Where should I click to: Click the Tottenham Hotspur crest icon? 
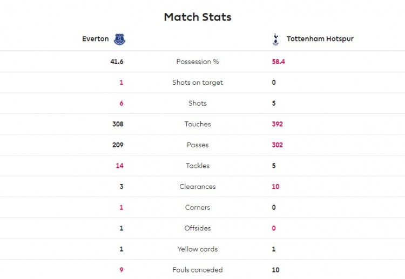click(x=276, y=39)
